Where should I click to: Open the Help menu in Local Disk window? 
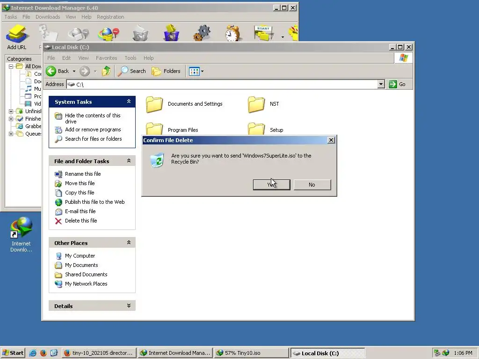pyautogui.click(x=148, y=58)
